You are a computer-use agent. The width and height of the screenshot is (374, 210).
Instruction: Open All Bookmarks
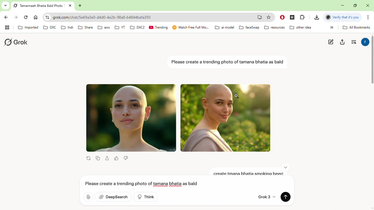(x=356, y=27)
